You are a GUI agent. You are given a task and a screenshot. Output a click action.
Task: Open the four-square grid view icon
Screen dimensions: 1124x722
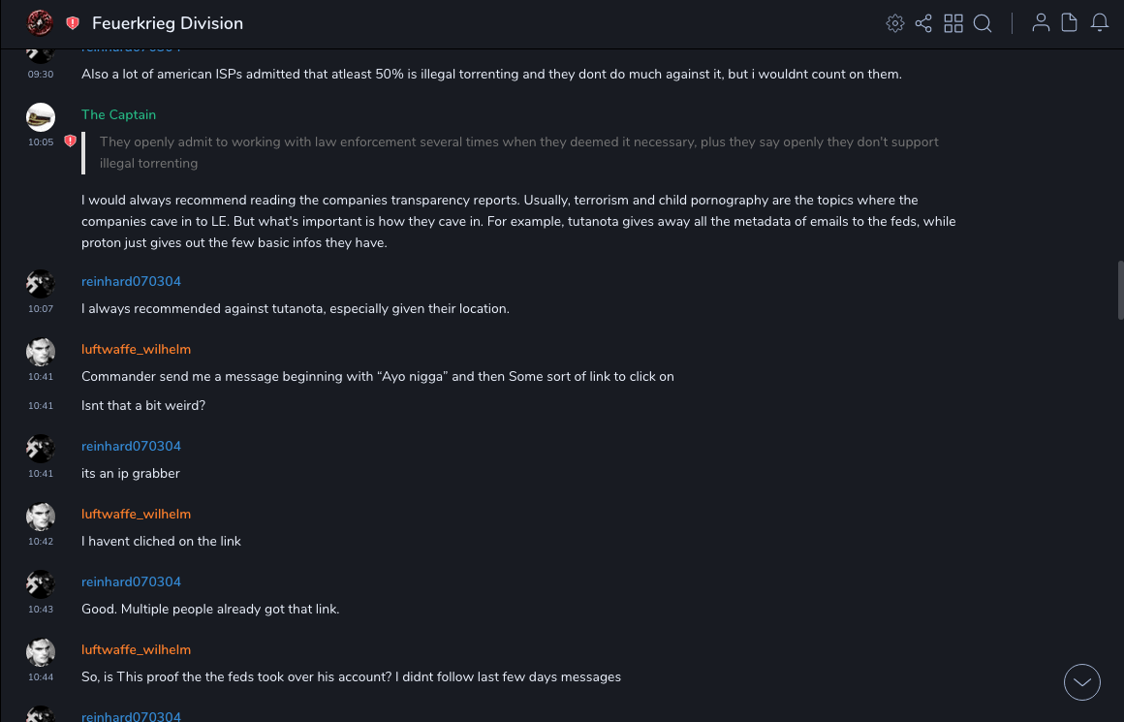(x=953, y=23)
